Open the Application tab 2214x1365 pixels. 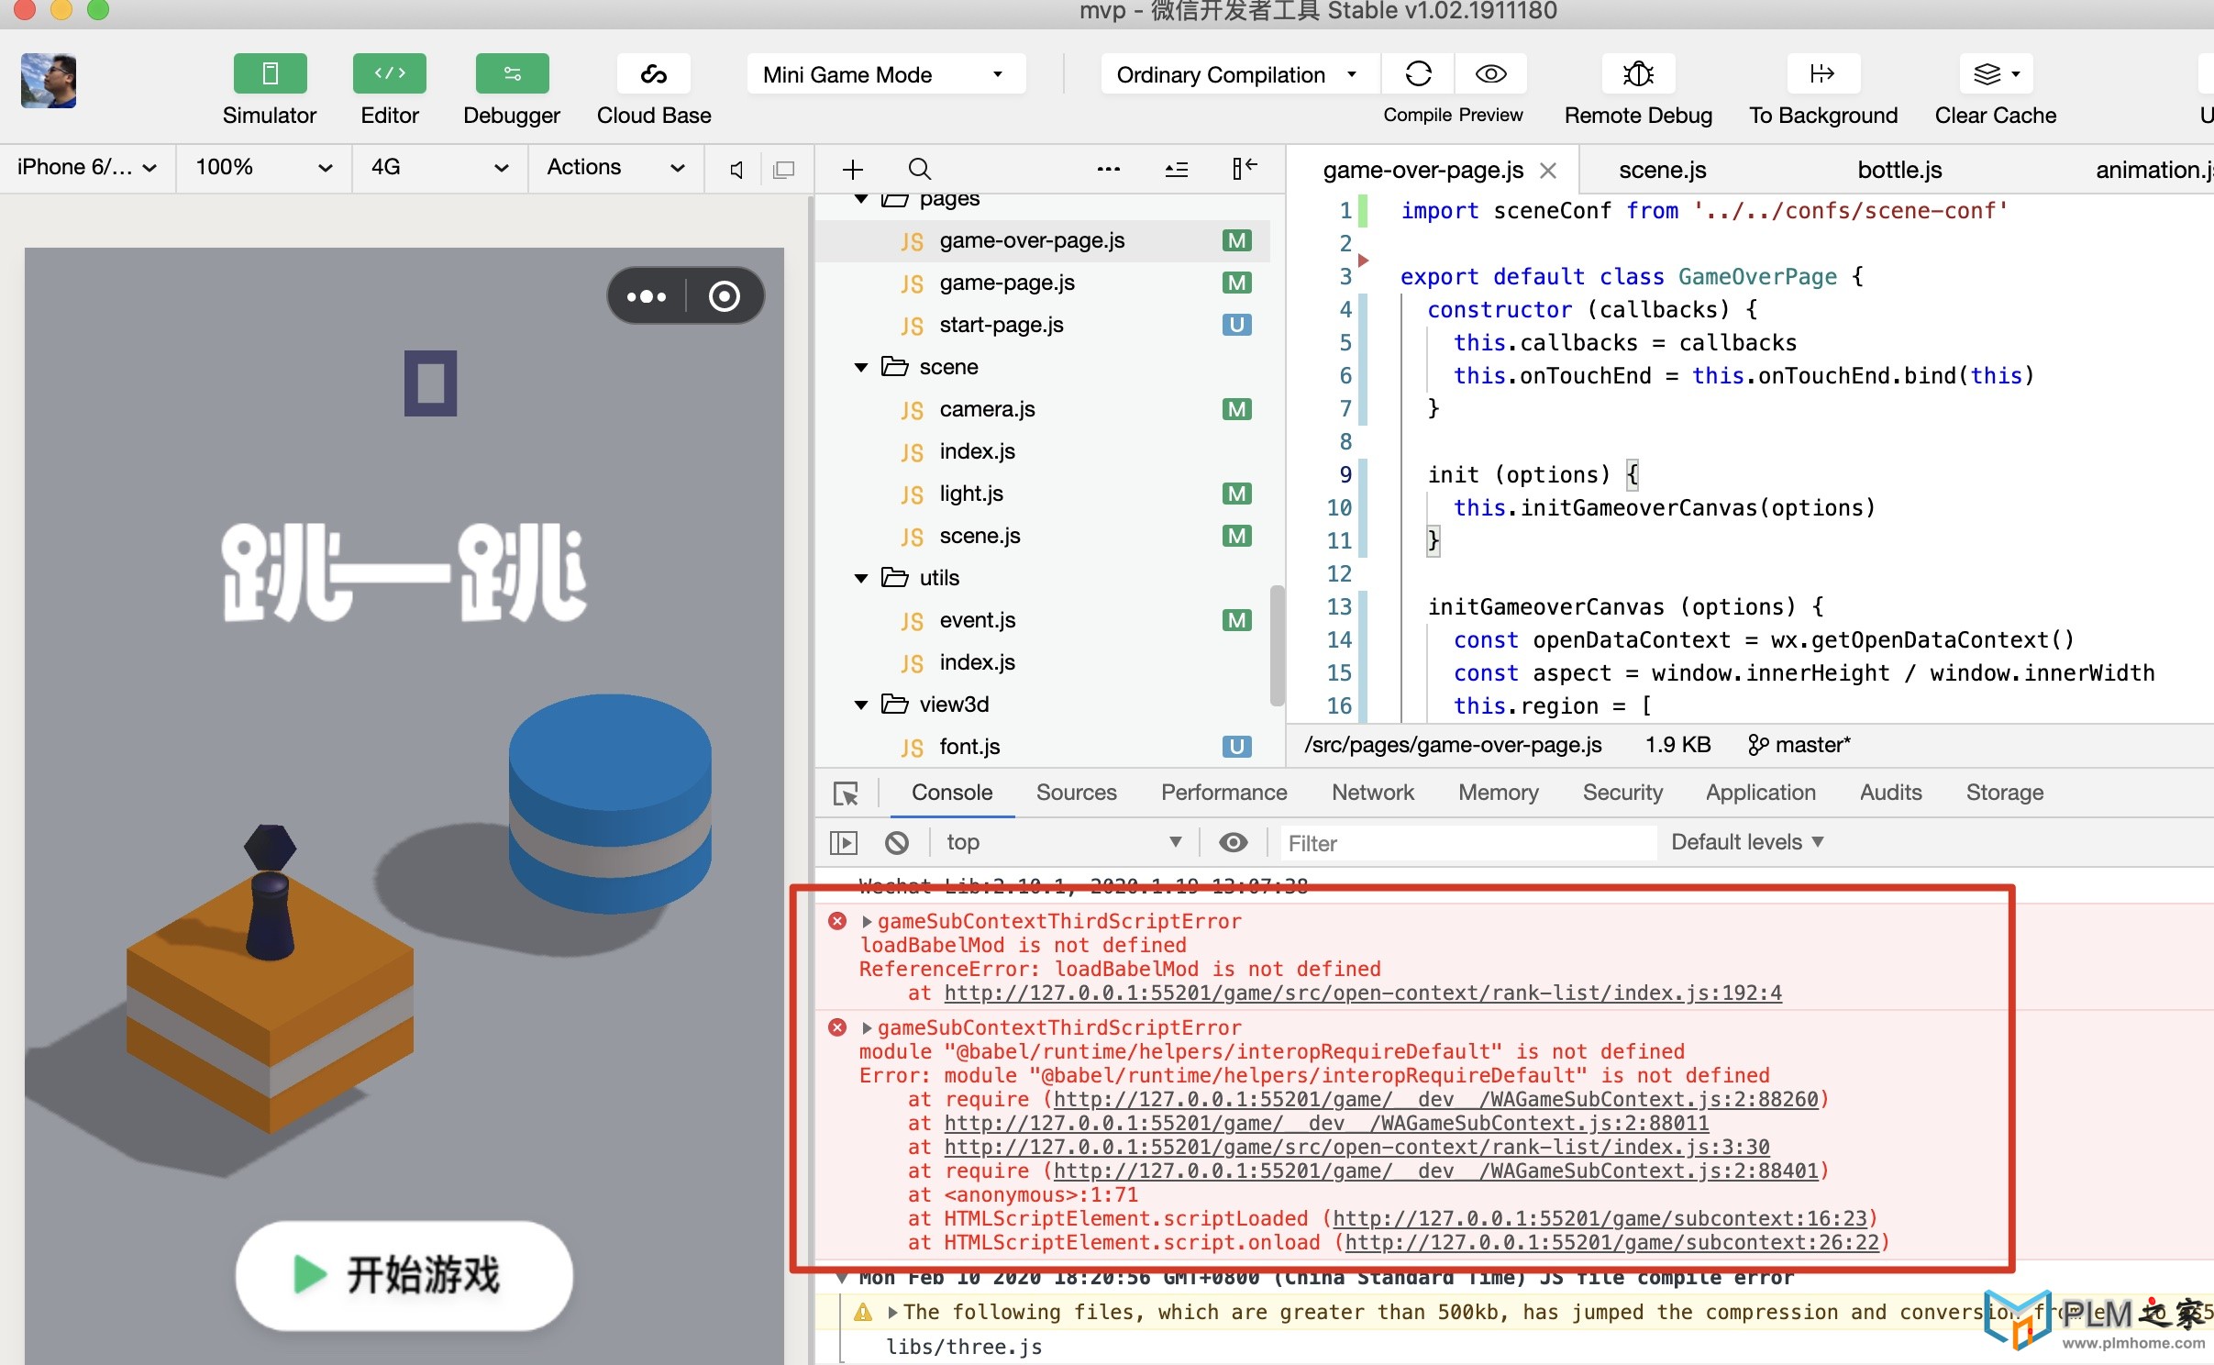click(x=1760, y=793)
